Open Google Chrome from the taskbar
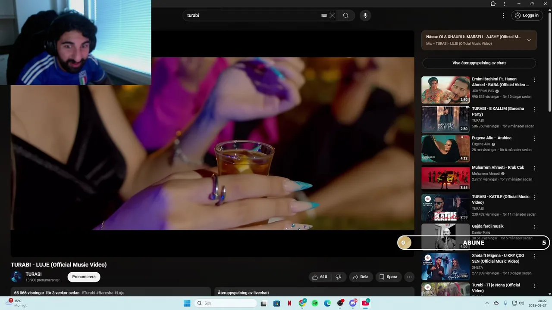Screen dimensions: 552x310 point(302,303)
